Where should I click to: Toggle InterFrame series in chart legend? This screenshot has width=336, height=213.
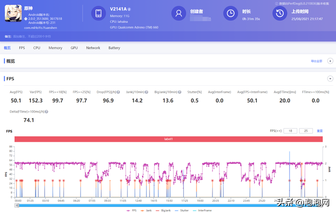202,210
